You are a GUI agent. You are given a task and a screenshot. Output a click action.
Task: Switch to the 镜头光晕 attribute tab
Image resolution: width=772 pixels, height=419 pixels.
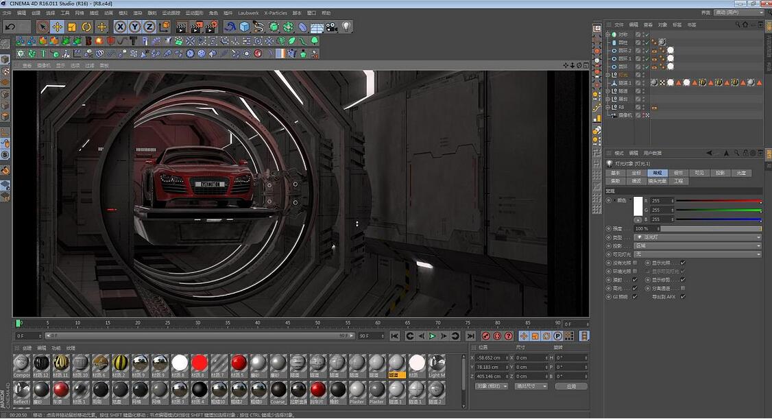pyautogui.click(x=658, y=181)
